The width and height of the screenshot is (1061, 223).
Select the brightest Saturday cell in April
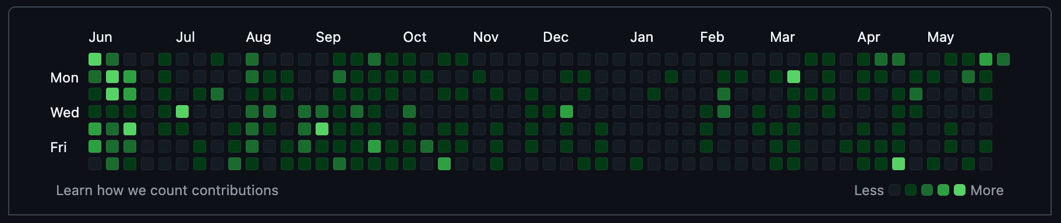point(899,164)
